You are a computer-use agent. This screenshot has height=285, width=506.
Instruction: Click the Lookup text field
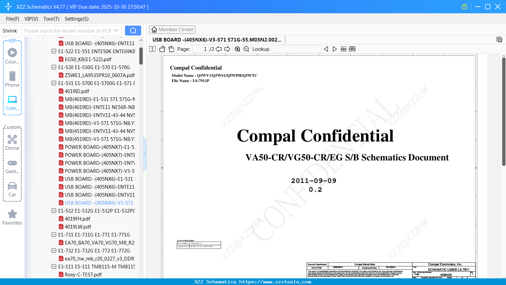(297, 49)
